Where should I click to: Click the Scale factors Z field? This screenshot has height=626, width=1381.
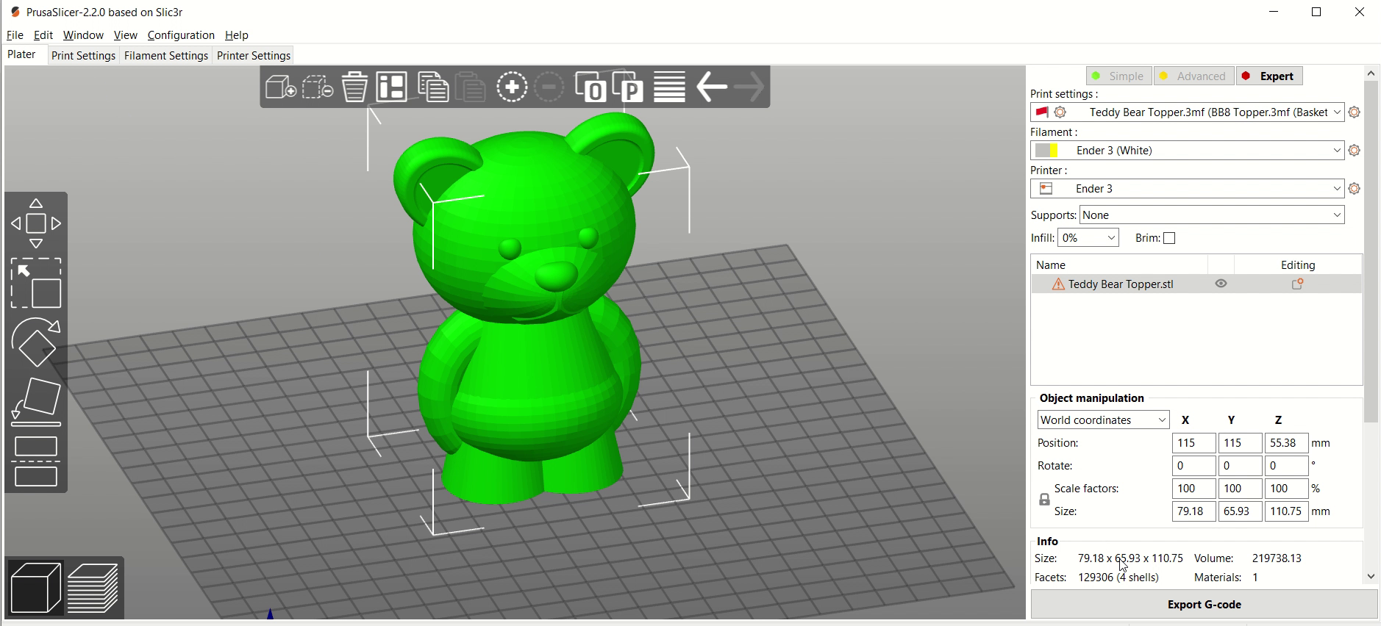[x=1286, y=489]
